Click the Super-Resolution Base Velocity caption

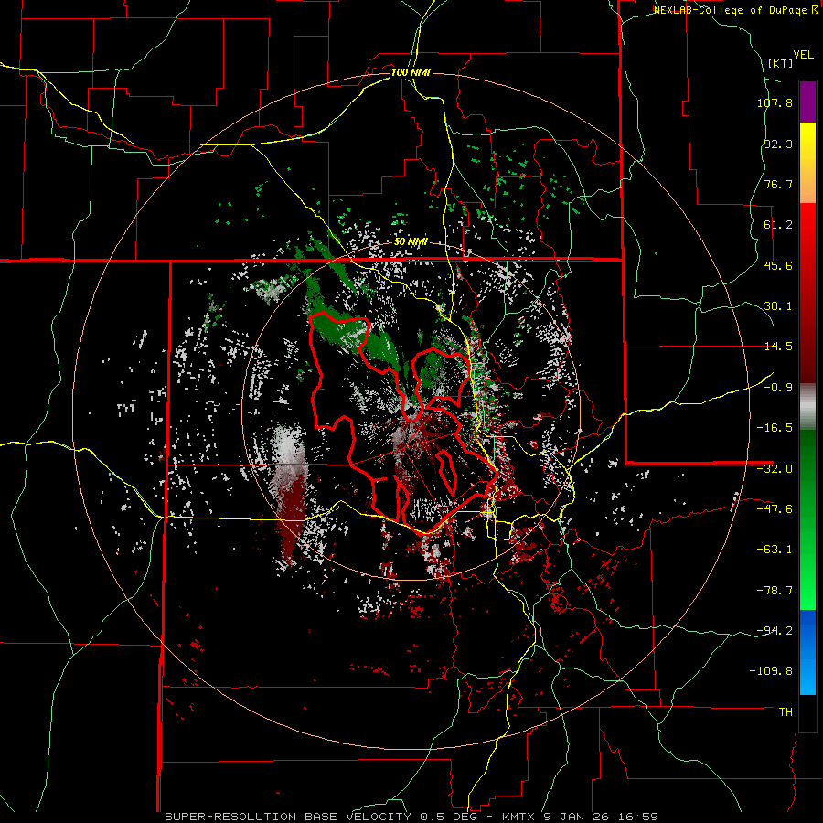pyautogui.click(x=411, y=817)
